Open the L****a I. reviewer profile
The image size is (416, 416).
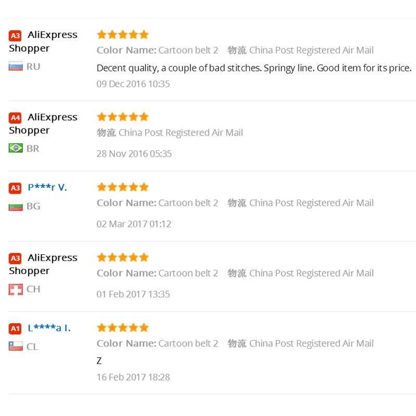[49, 328]
